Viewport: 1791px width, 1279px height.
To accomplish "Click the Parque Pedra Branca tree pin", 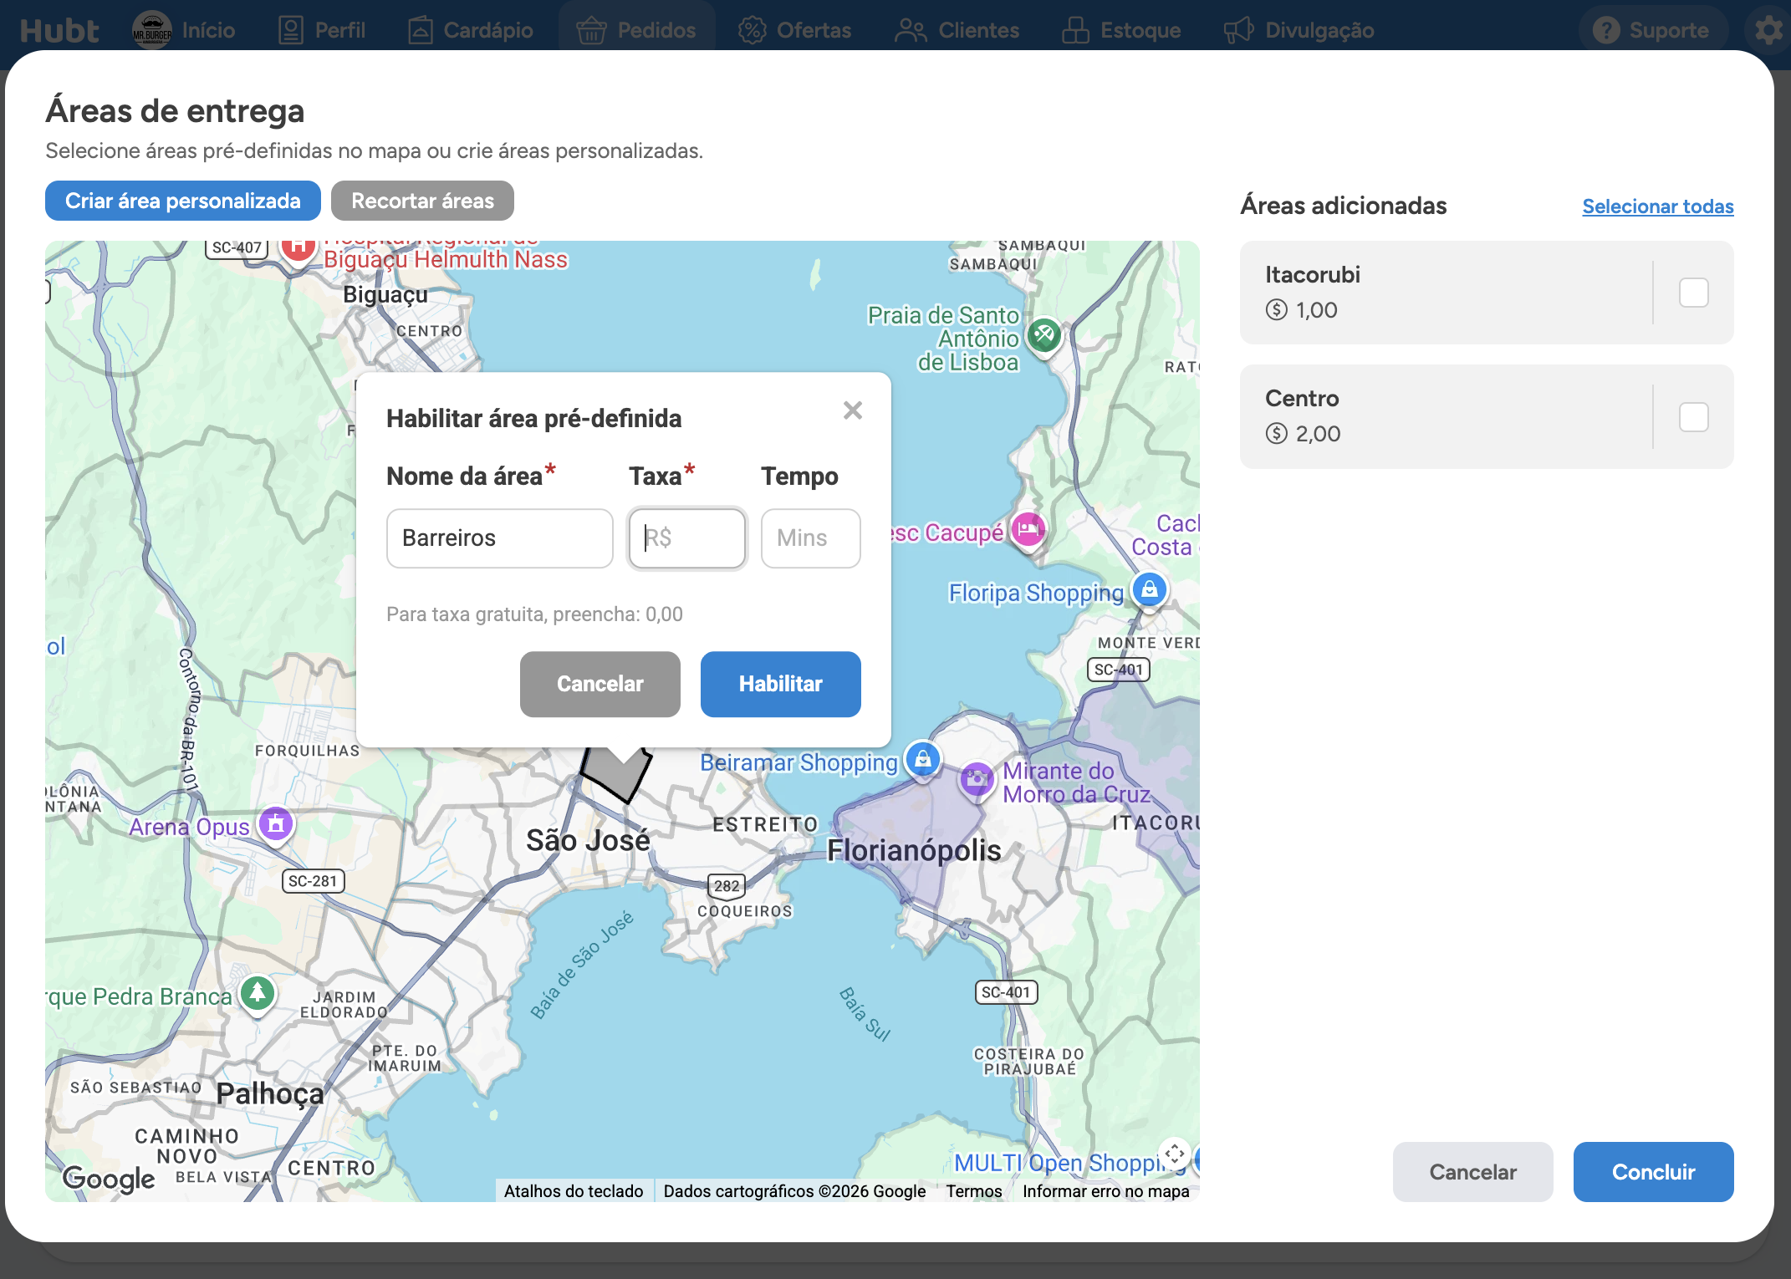I will (x=258, y=994).
